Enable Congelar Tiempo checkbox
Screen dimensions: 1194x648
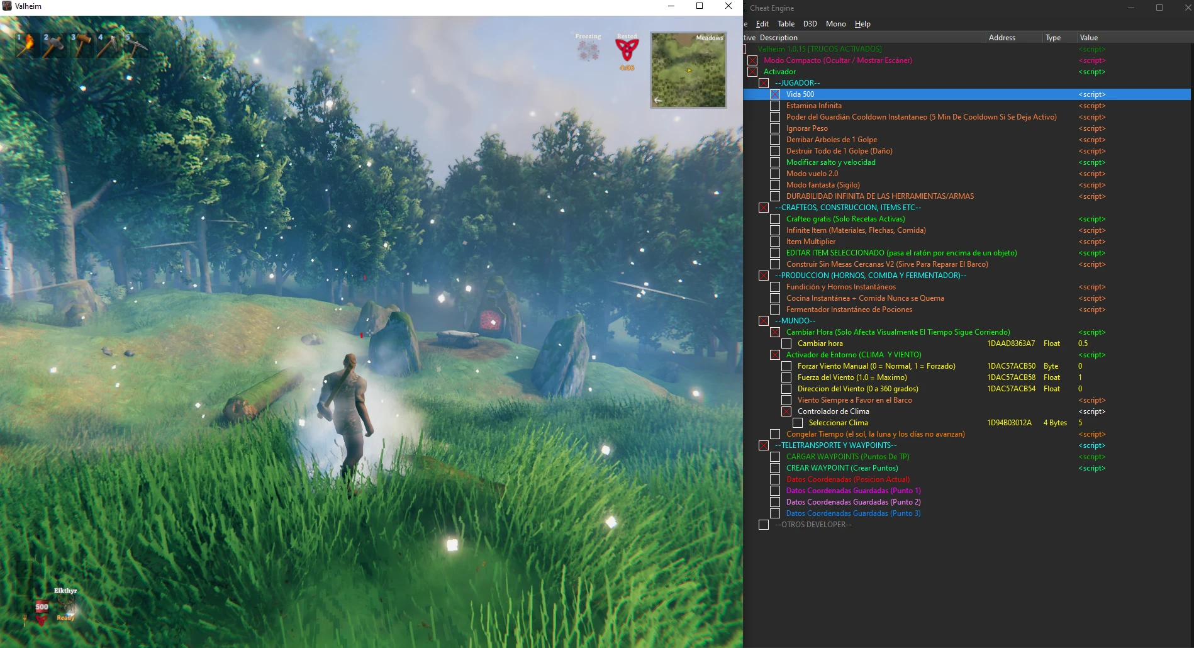775,434
